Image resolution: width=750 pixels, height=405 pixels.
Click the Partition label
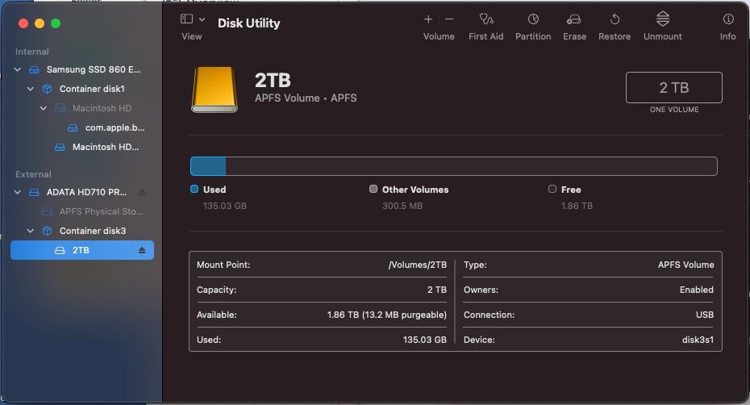click(533, 36)
